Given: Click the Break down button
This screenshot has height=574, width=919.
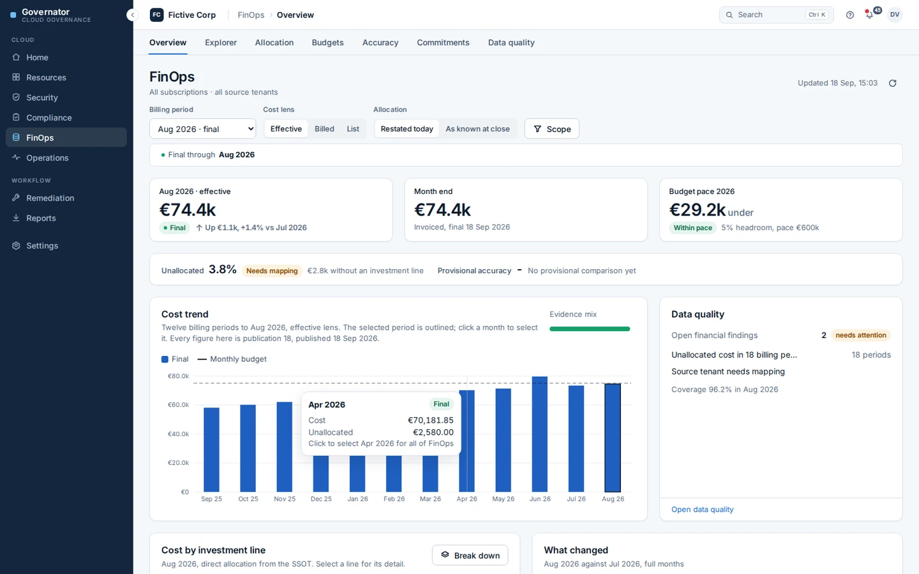Looking at the screenshot, I should coord(470,556).
